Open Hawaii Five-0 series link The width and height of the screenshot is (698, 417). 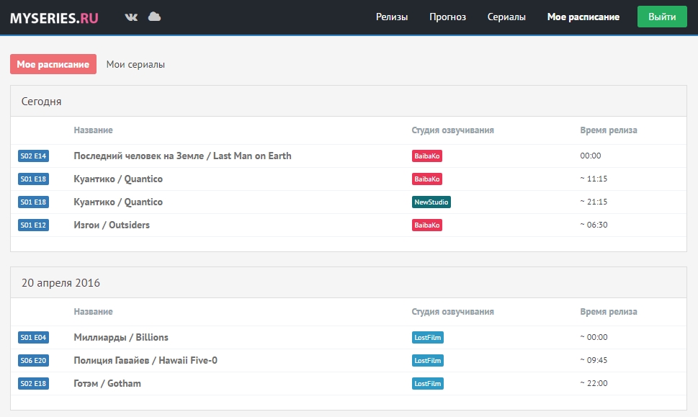[x=145, y=360]
